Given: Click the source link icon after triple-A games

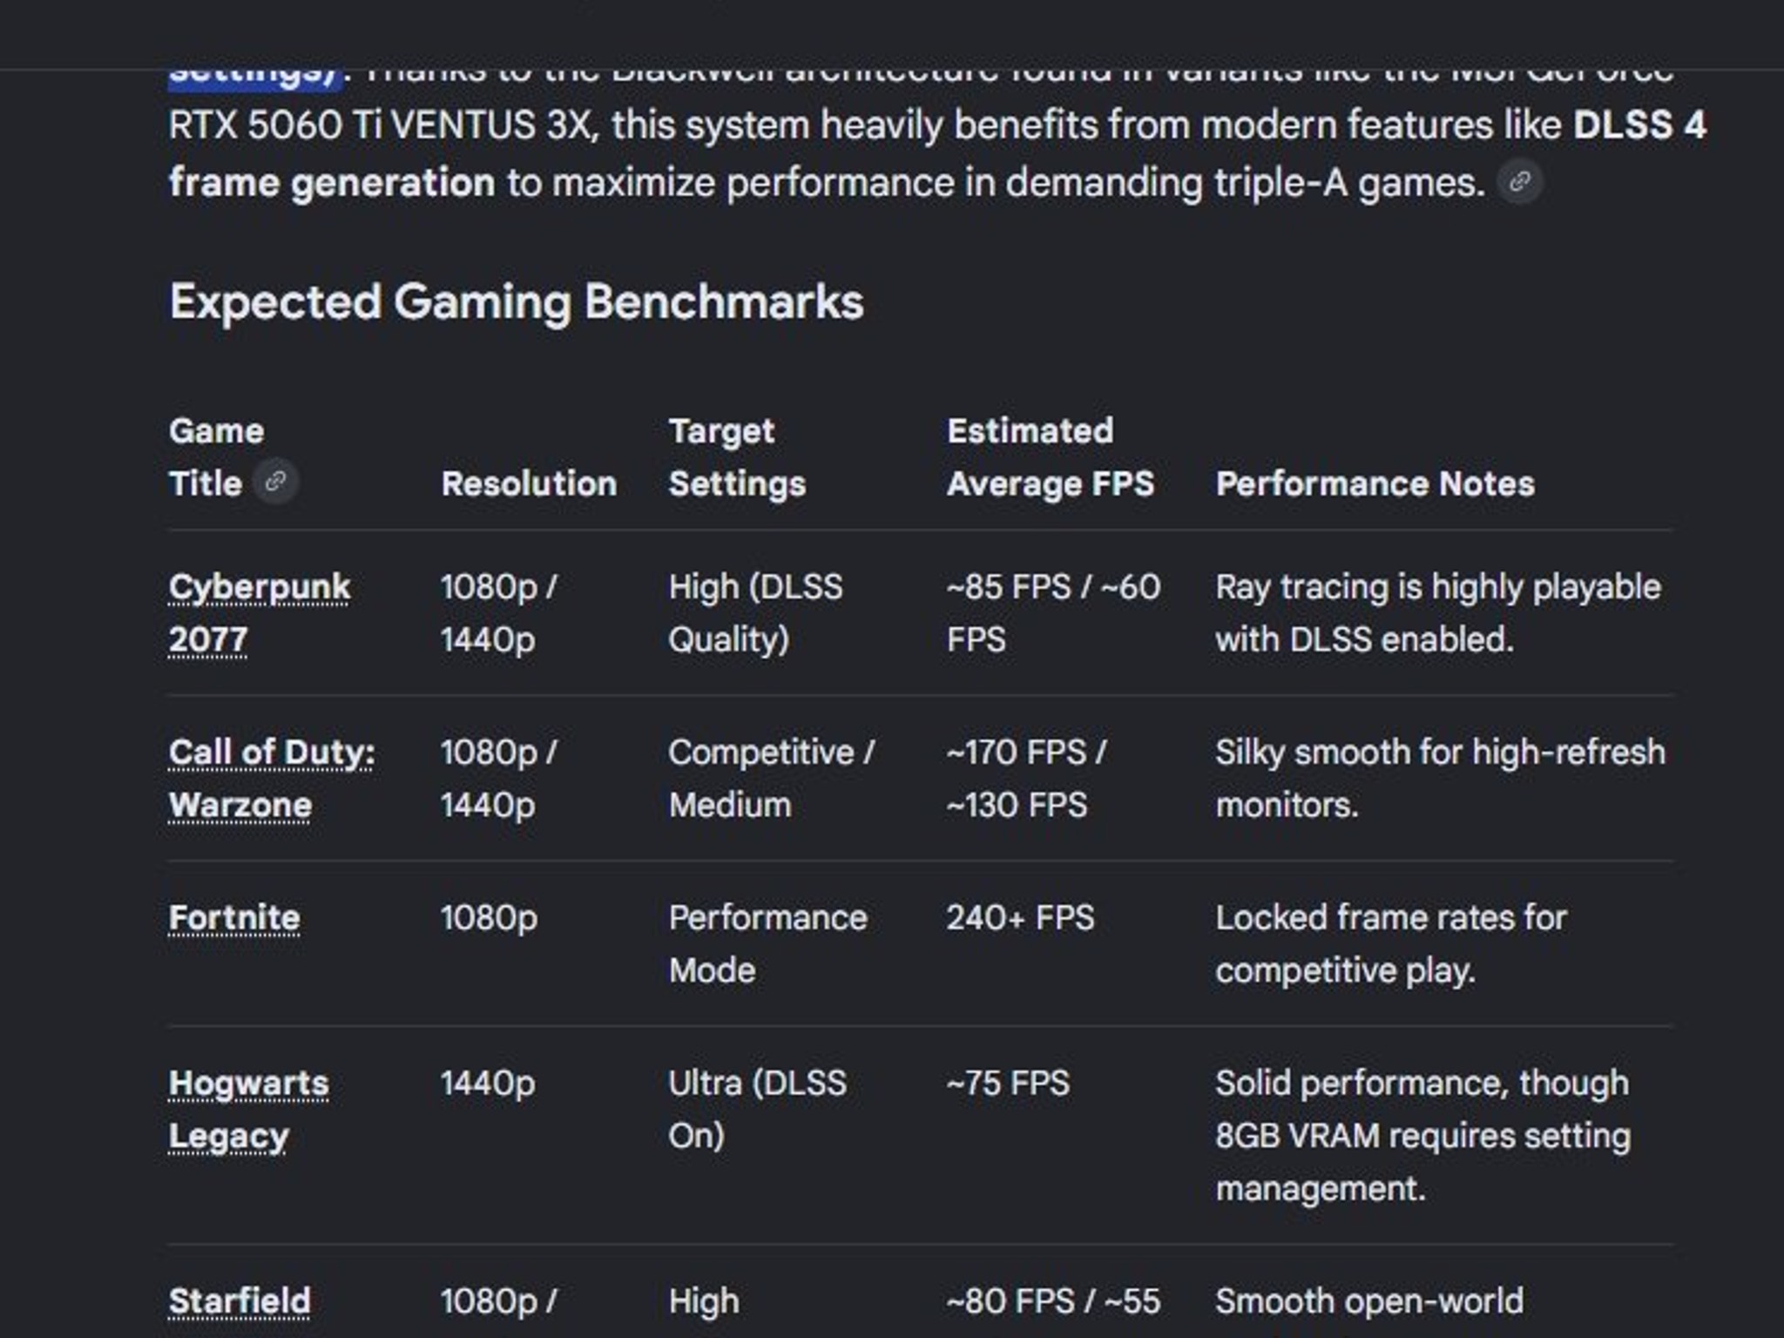Looking at the screenshot, I should [x=1520, y=182].
